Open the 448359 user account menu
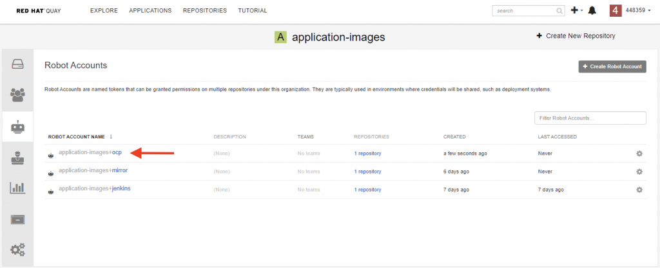Viewport: 660px width, 268px height. pyautogui.click(x=638, y=10)
